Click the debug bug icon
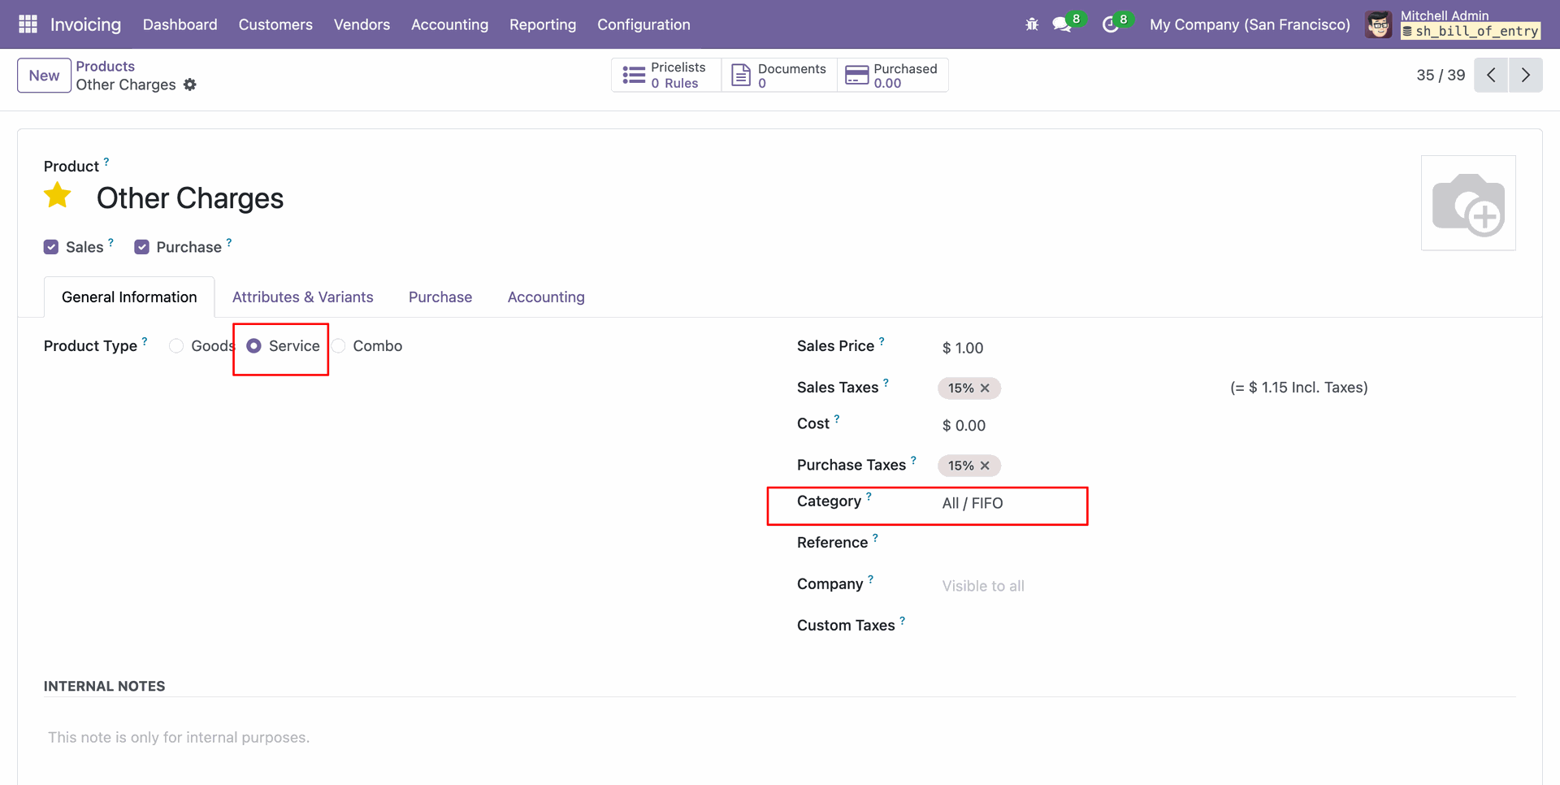The height and width of the screenshot is (785, 1560). coord(1032,24)
